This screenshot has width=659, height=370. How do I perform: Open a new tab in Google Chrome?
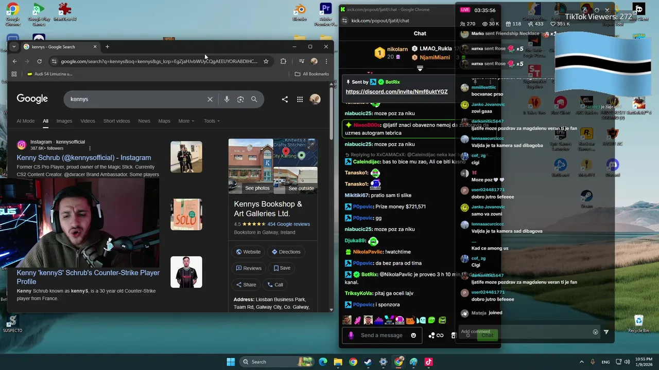pyautogui.click(x=107, y=47)
